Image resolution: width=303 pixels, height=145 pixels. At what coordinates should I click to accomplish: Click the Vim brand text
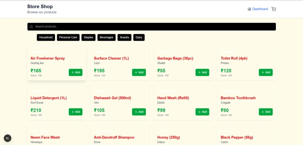click(96, 102)
